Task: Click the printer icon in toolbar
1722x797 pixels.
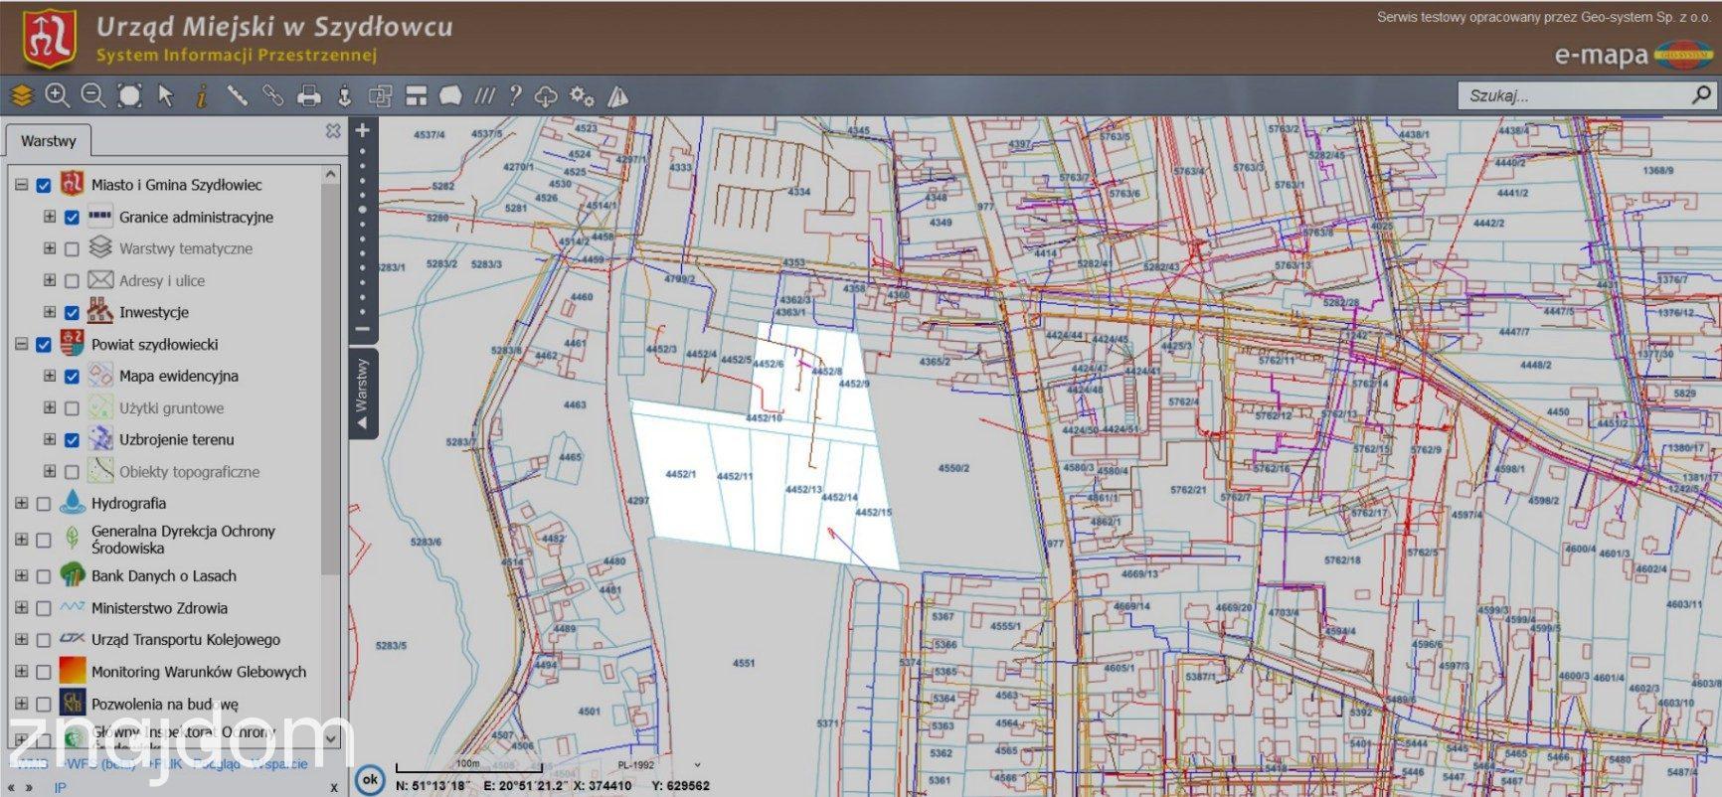Action: [309, 96]
